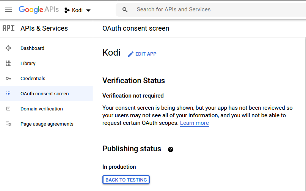Open the hamburger navigation menu
The image size is (306, 191).
8,10
